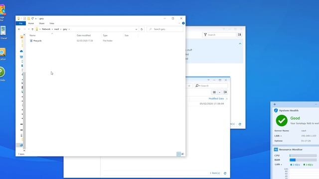This screenshot has width=319, height=179.
Task: Open the Customize Quick Access Toolbar dropdown
Action: [36, 19]
